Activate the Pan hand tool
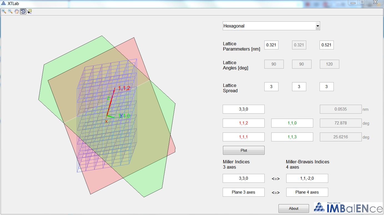The height and width of the screenshot is (215, 384). point(17,11)
